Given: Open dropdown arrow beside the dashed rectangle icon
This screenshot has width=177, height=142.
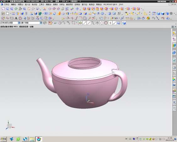Looking at the screenshot, I should pos(76,23).
